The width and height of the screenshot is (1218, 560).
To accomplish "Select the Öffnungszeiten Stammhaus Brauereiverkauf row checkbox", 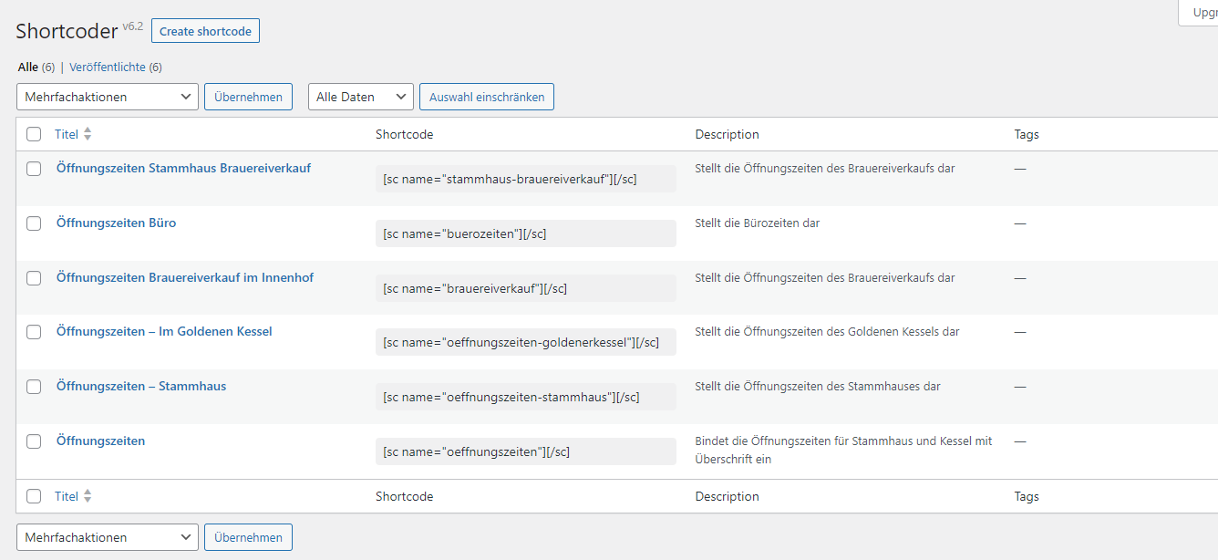I will coord(34,169).
